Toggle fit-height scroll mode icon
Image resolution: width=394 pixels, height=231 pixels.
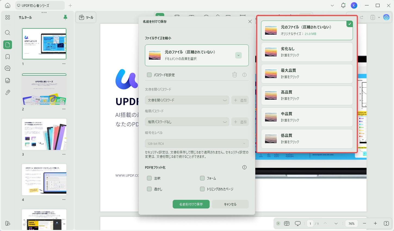(386, 223)
